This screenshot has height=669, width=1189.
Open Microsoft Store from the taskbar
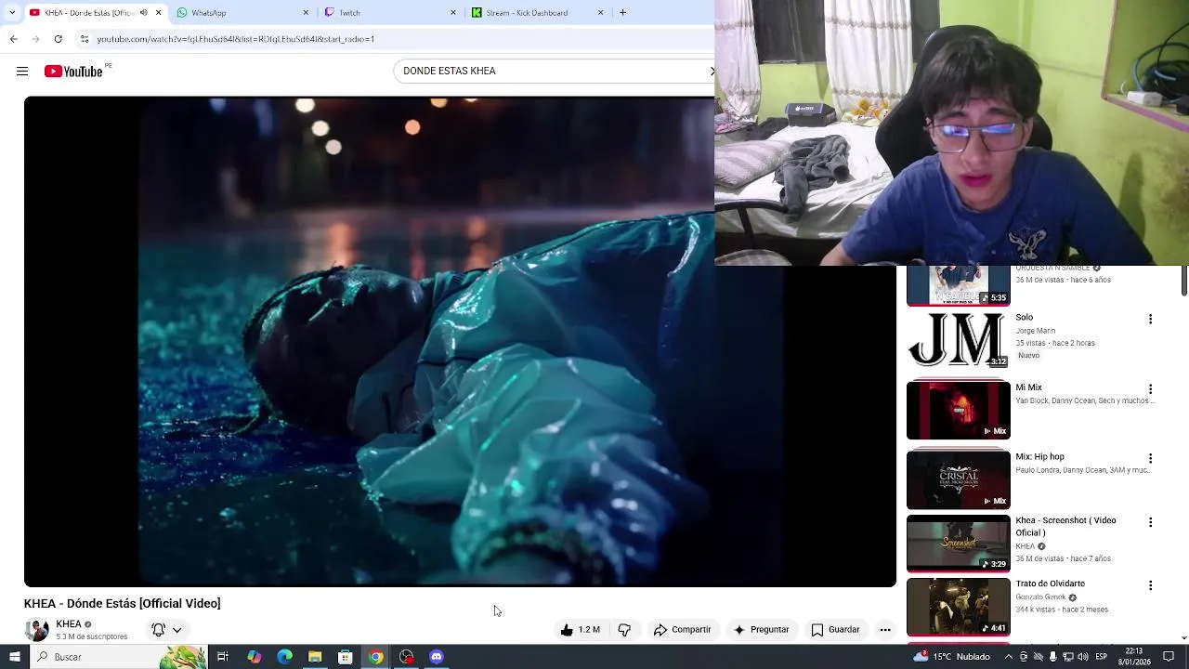click(346, 657)
